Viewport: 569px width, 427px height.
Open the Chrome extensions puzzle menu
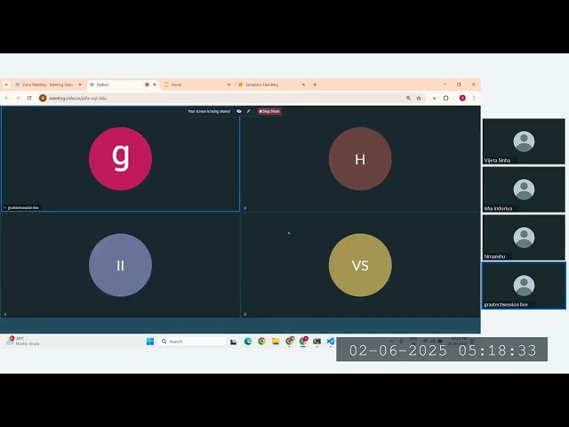click(x=446, y=98)
